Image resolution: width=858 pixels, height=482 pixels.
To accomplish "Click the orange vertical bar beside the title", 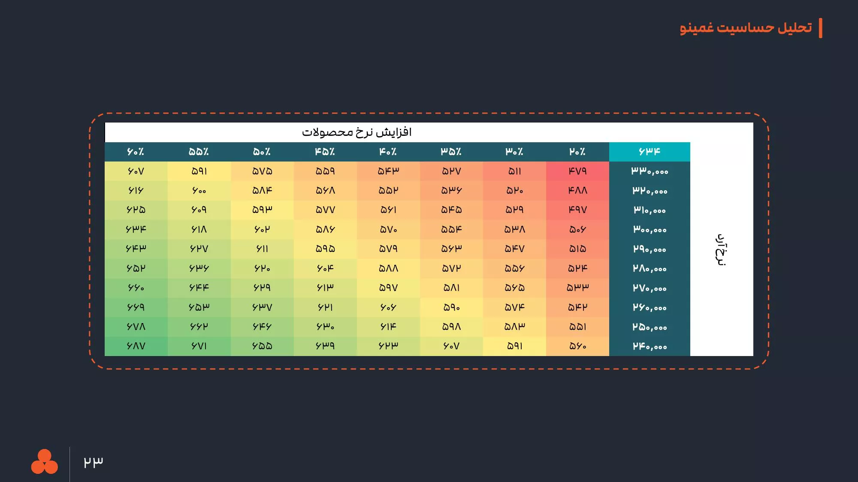I will 820,28.
